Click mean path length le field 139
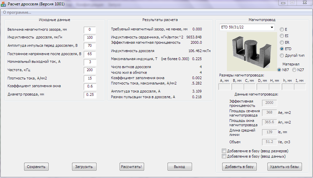Screen dimensions: 313x178 269,132
